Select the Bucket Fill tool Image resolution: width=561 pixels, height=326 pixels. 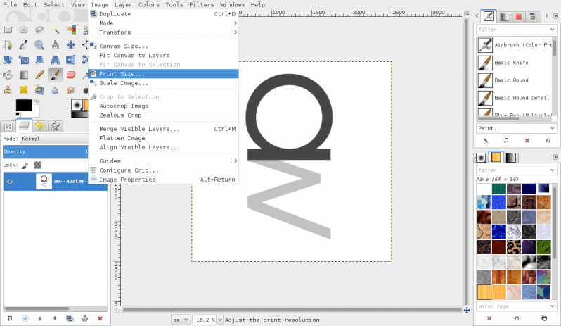pos(8,75)
